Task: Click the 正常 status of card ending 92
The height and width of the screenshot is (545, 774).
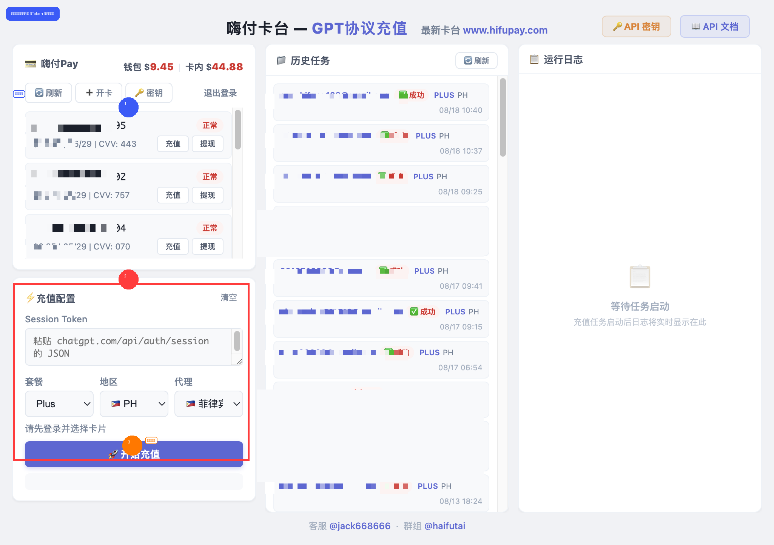Action: click(x=210, y=177)
